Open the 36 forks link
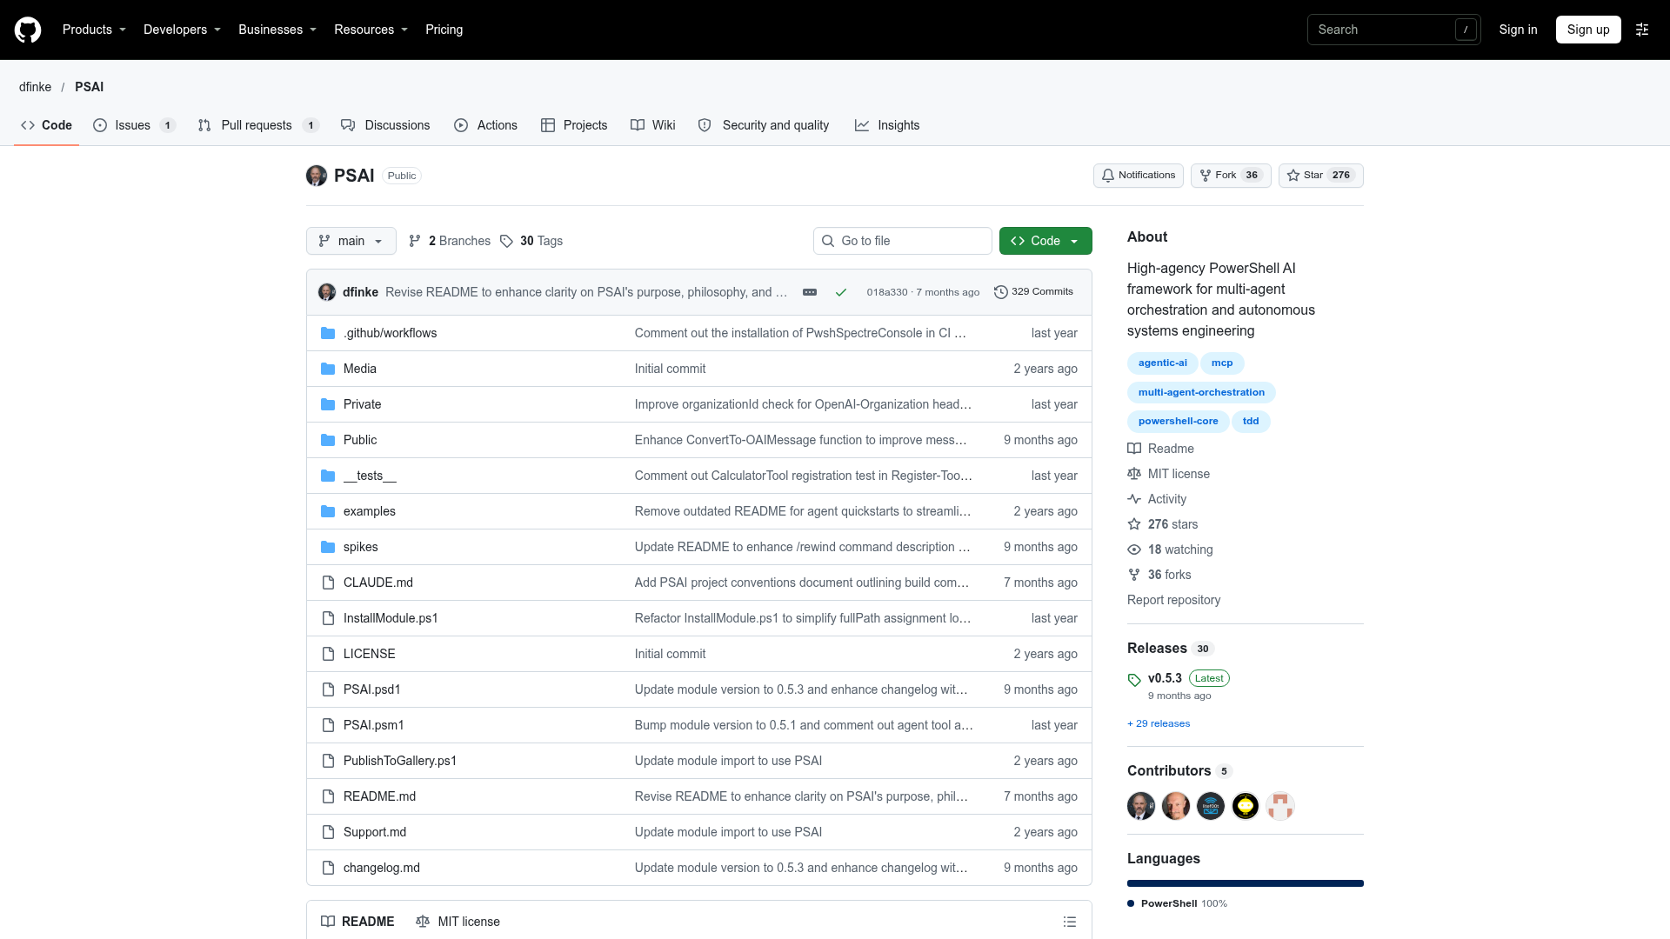1670x939 pixels. coord(1159,575)
